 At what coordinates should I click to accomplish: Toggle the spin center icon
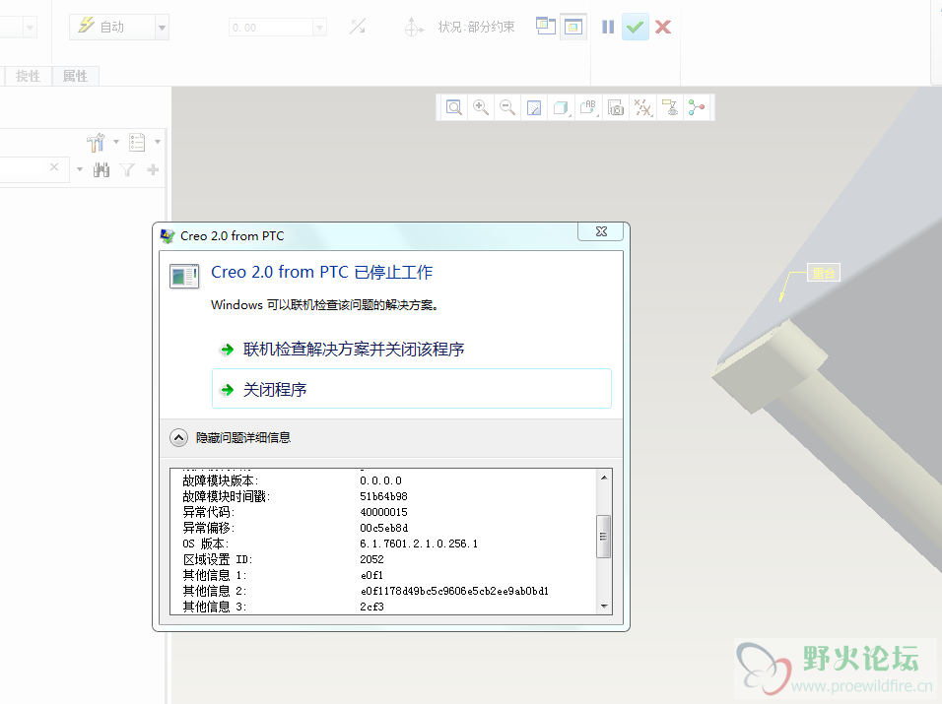point(697,108)
